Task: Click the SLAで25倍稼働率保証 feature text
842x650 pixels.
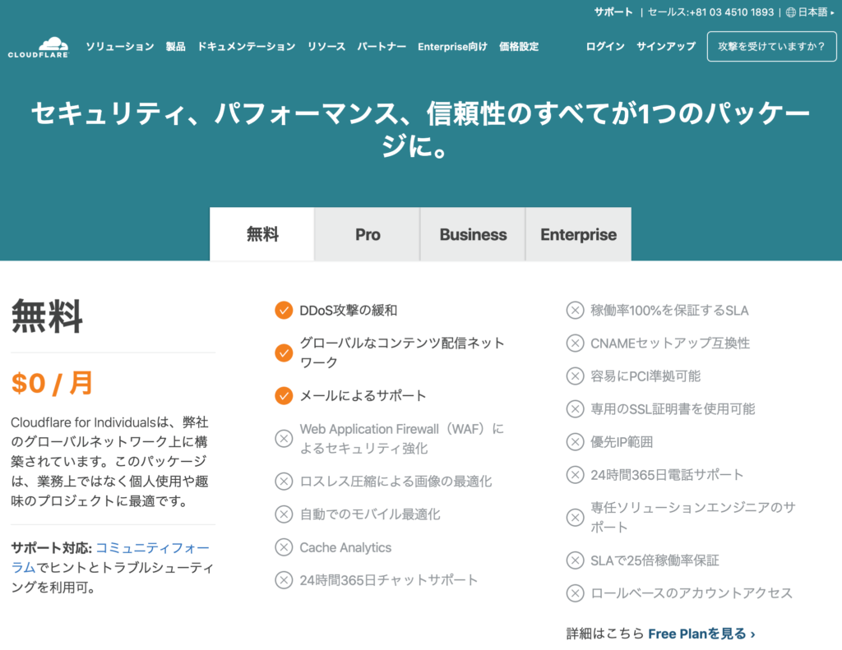Action: point(655,560)
